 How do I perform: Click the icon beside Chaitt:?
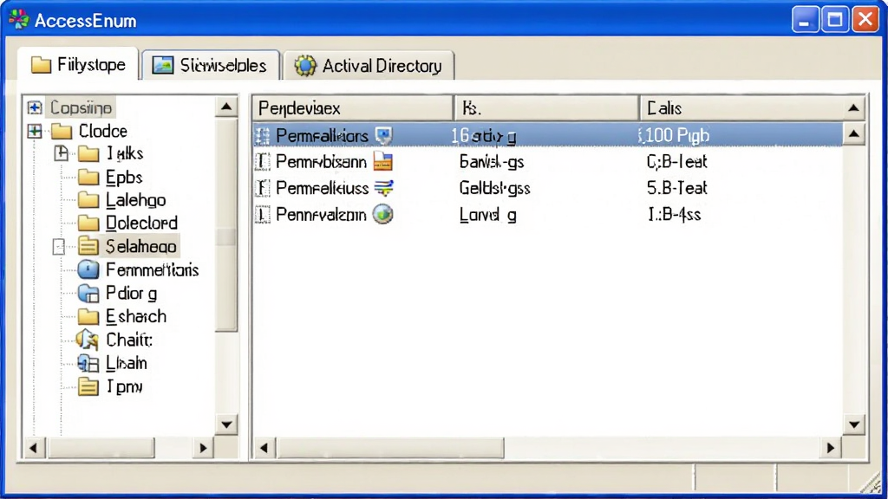88,340
